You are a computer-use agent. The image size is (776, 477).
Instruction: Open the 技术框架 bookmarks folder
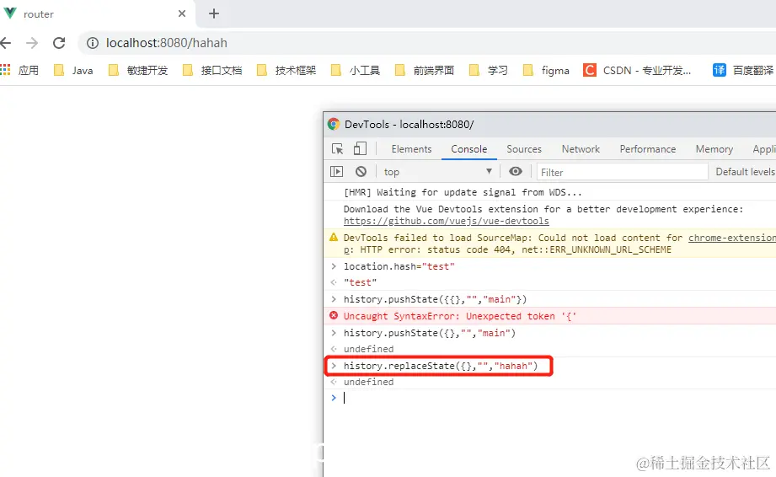click(286, 70)
